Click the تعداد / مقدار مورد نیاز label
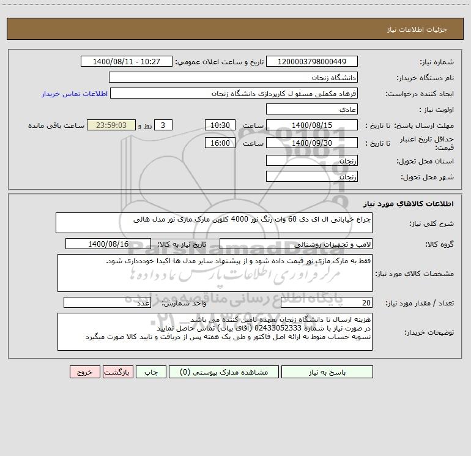 [x=420, y=304]
